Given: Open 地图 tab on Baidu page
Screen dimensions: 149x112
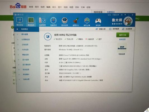Looking at the screenshot, I should 71,7.
